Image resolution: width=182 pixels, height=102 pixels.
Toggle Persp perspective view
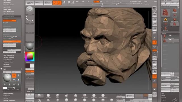point(154,33)
